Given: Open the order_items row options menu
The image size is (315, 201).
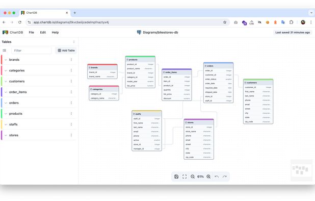Looking at the screenshot, I should [71, 92].
